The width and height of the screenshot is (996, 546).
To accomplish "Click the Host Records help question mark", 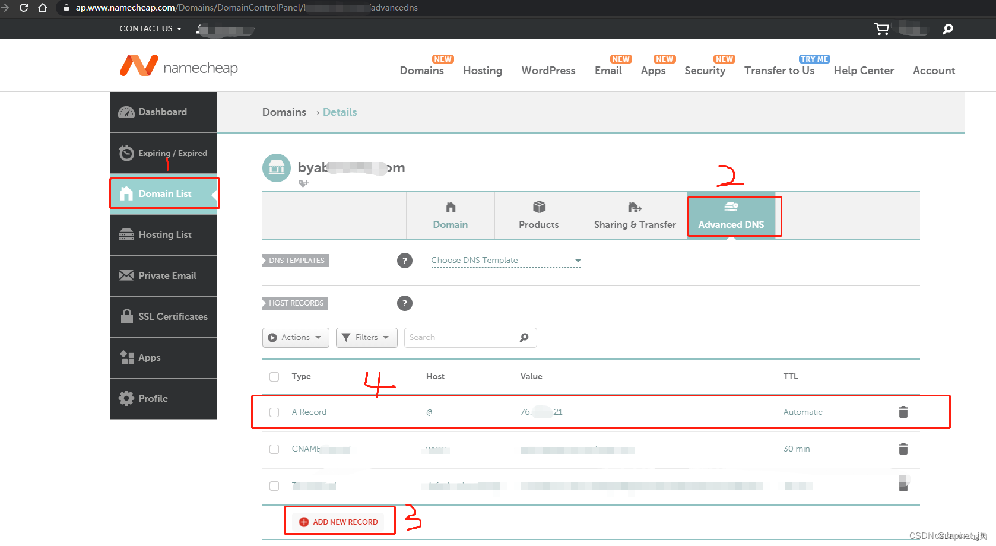I will coord(405,303).
